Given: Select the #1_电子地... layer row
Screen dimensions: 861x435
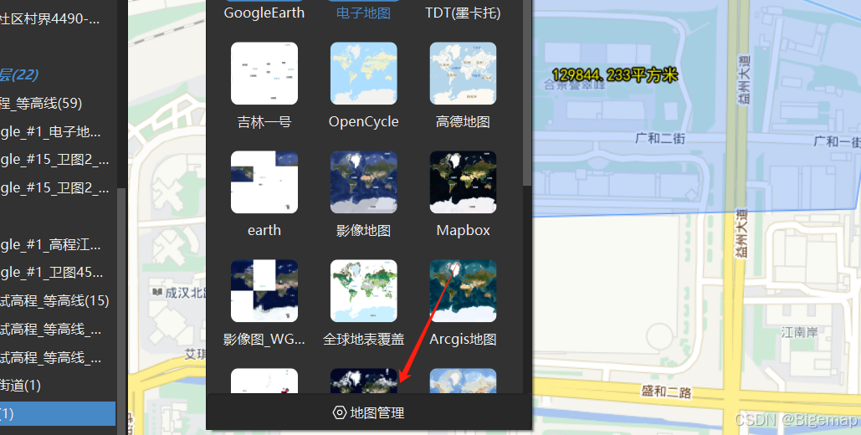Looking at the screenshot, I should pos(50,132).
